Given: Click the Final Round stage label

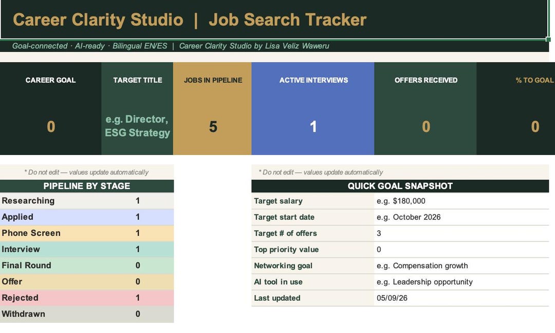Looking at the screenshot, I should pyautogui.click(x=26, y=265).
